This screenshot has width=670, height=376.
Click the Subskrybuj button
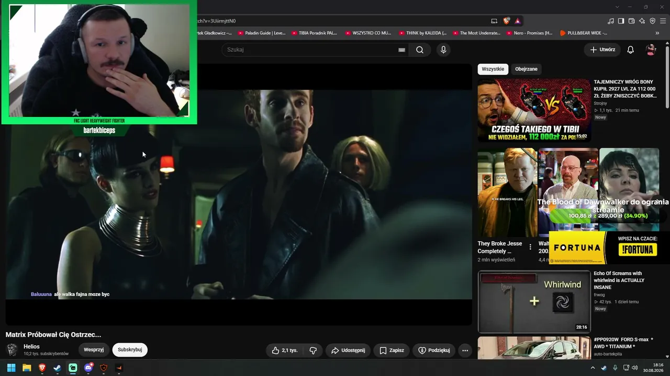click(130, 350)
